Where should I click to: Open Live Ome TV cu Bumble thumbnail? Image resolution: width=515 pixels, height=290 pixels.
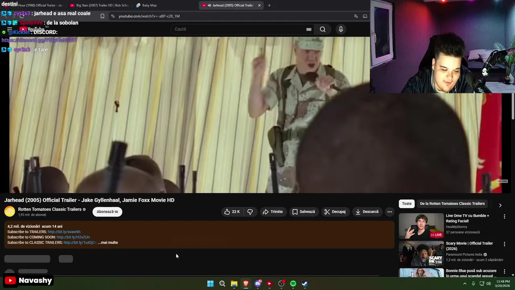[x=421, y=226]
